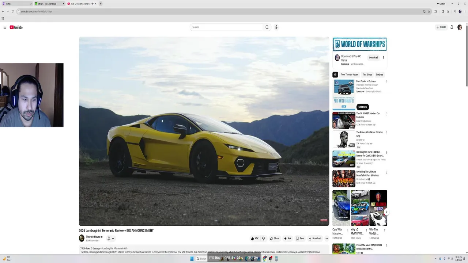Open Chrome from the taskbar
Screen dimensions: 468x263
point(265,258)
